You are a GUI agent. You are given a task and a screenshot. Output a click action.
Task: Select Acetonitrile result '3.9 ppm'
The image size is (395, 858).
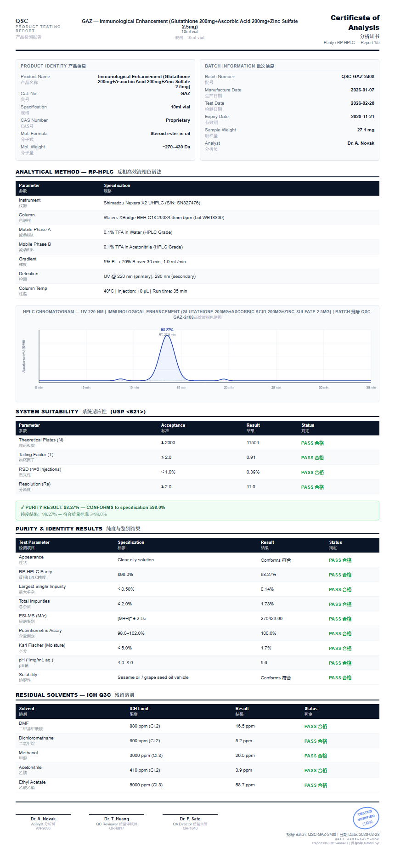click(244, 770)
